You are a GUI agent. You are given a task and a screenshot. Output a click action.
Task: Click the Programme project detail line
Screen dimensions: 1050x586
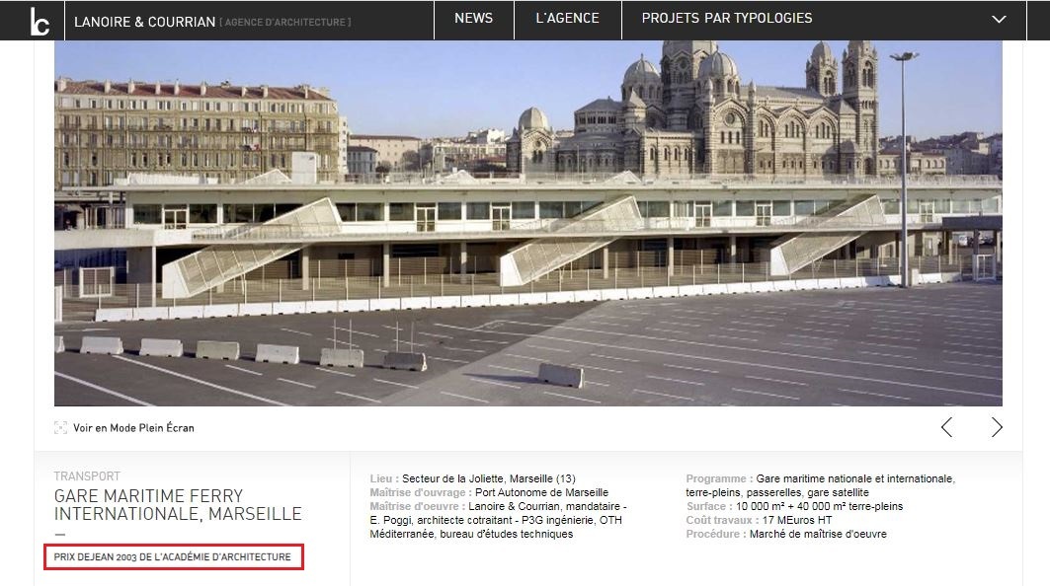(820, 478)
